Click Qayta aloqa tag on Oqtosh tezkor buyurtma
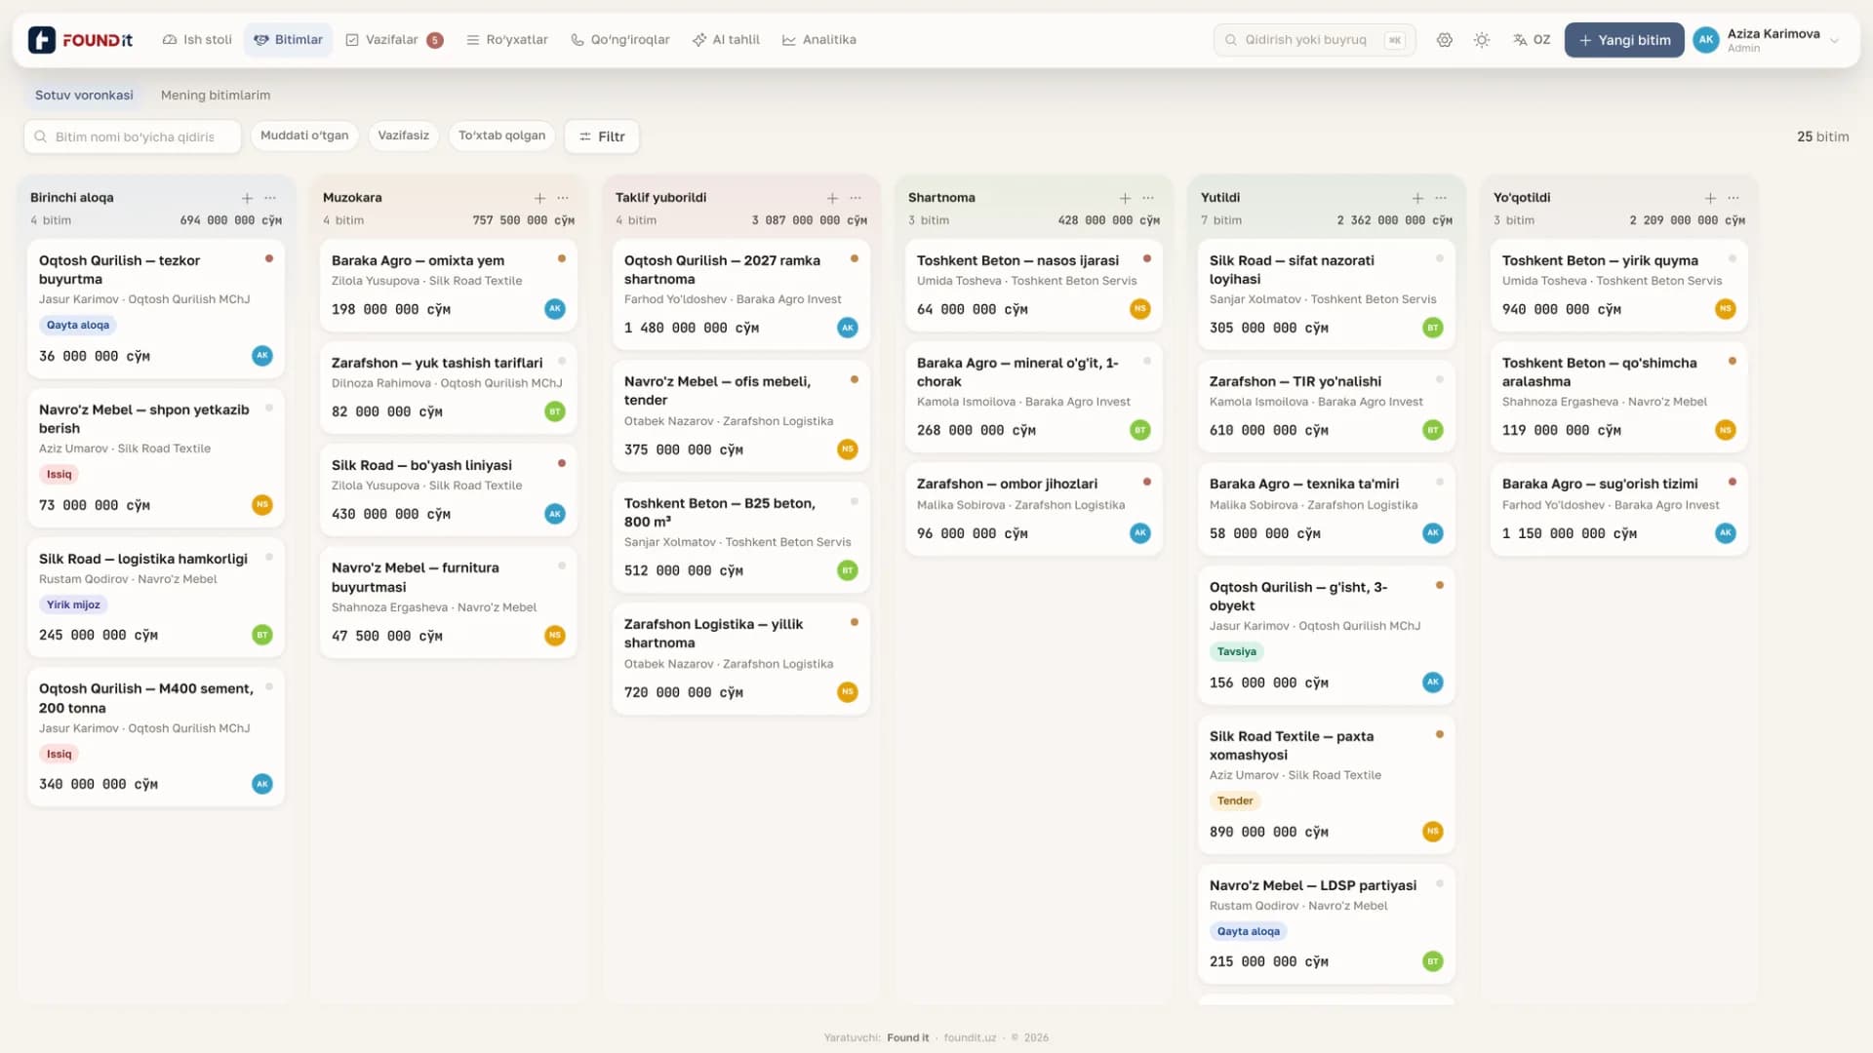1873x1053 pixels. tap(78, 325)
